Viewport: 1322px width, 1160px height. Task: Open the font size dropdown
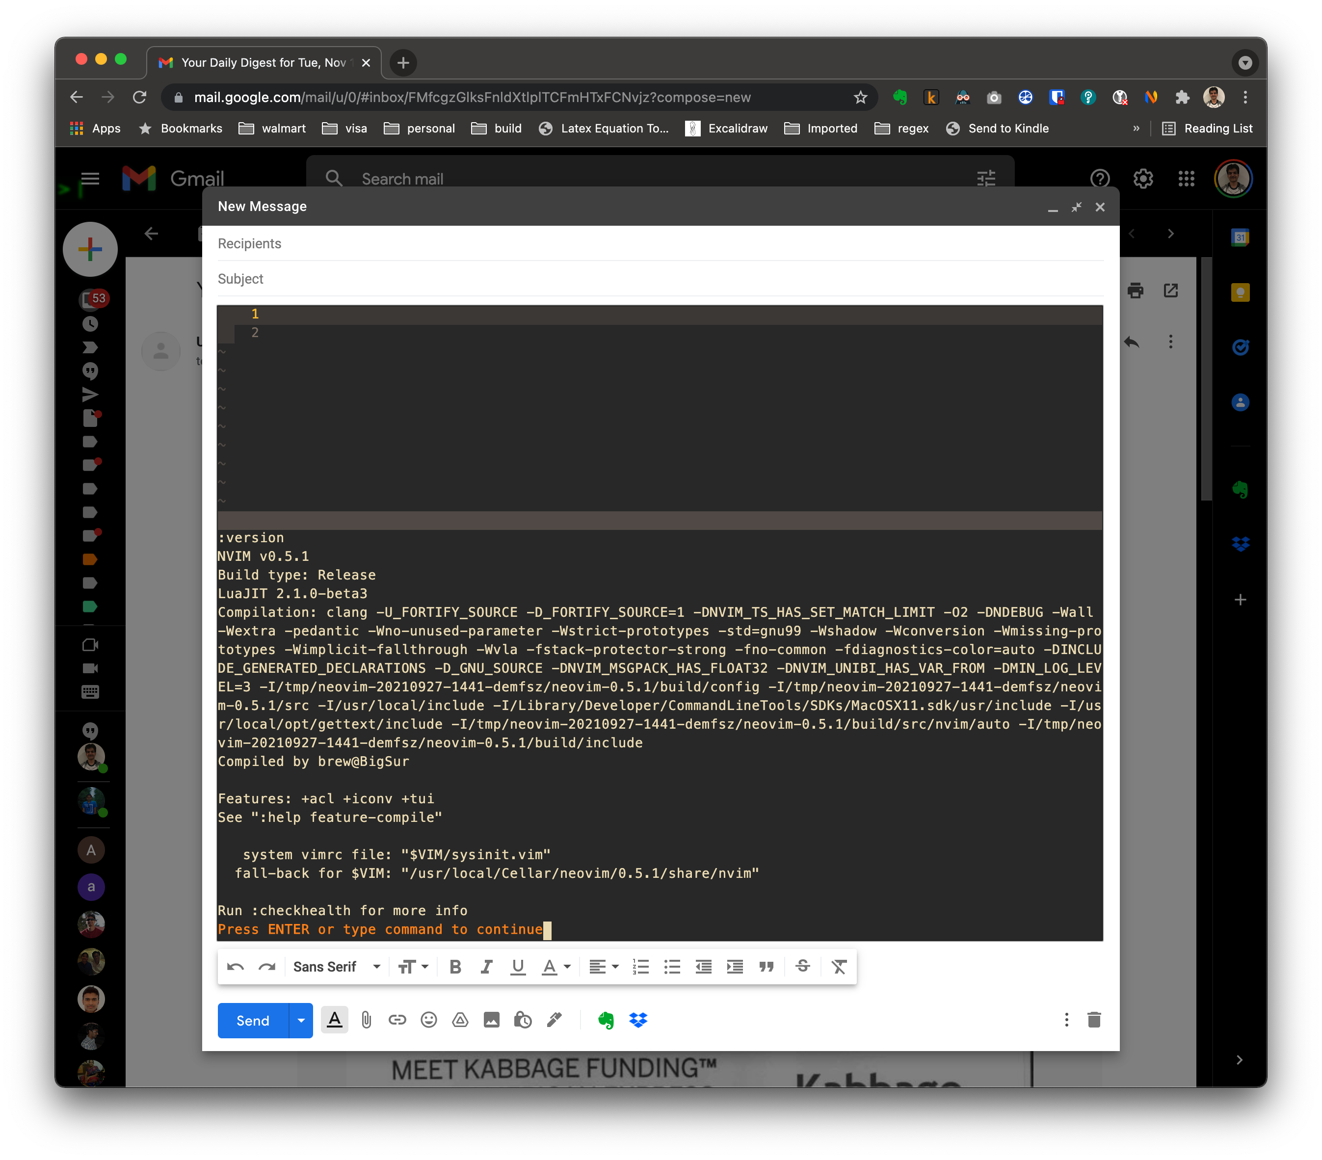tap(413, 966)
